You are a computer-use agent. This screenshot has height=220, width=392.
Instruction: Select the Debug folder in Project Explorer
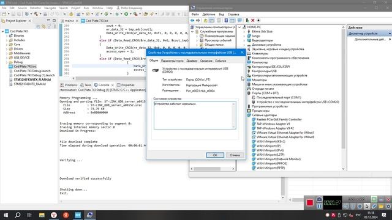coord(18,62)
